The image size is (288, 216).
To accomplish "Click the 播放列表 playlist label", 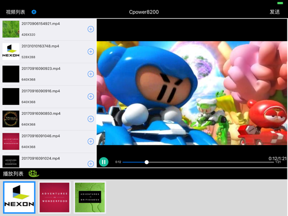I will [x=13, y=174].
